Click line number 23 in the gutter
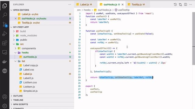 79,78
